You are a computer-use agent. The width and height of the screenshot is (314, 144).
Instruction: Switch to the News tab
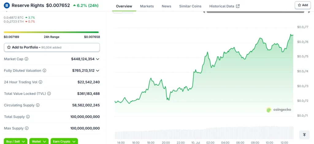(167, 6)
